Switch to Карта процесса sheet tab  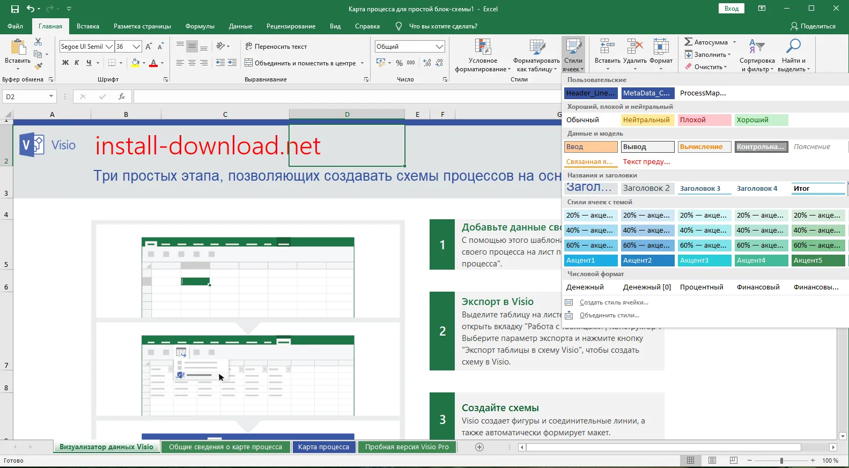click(323, 447)
